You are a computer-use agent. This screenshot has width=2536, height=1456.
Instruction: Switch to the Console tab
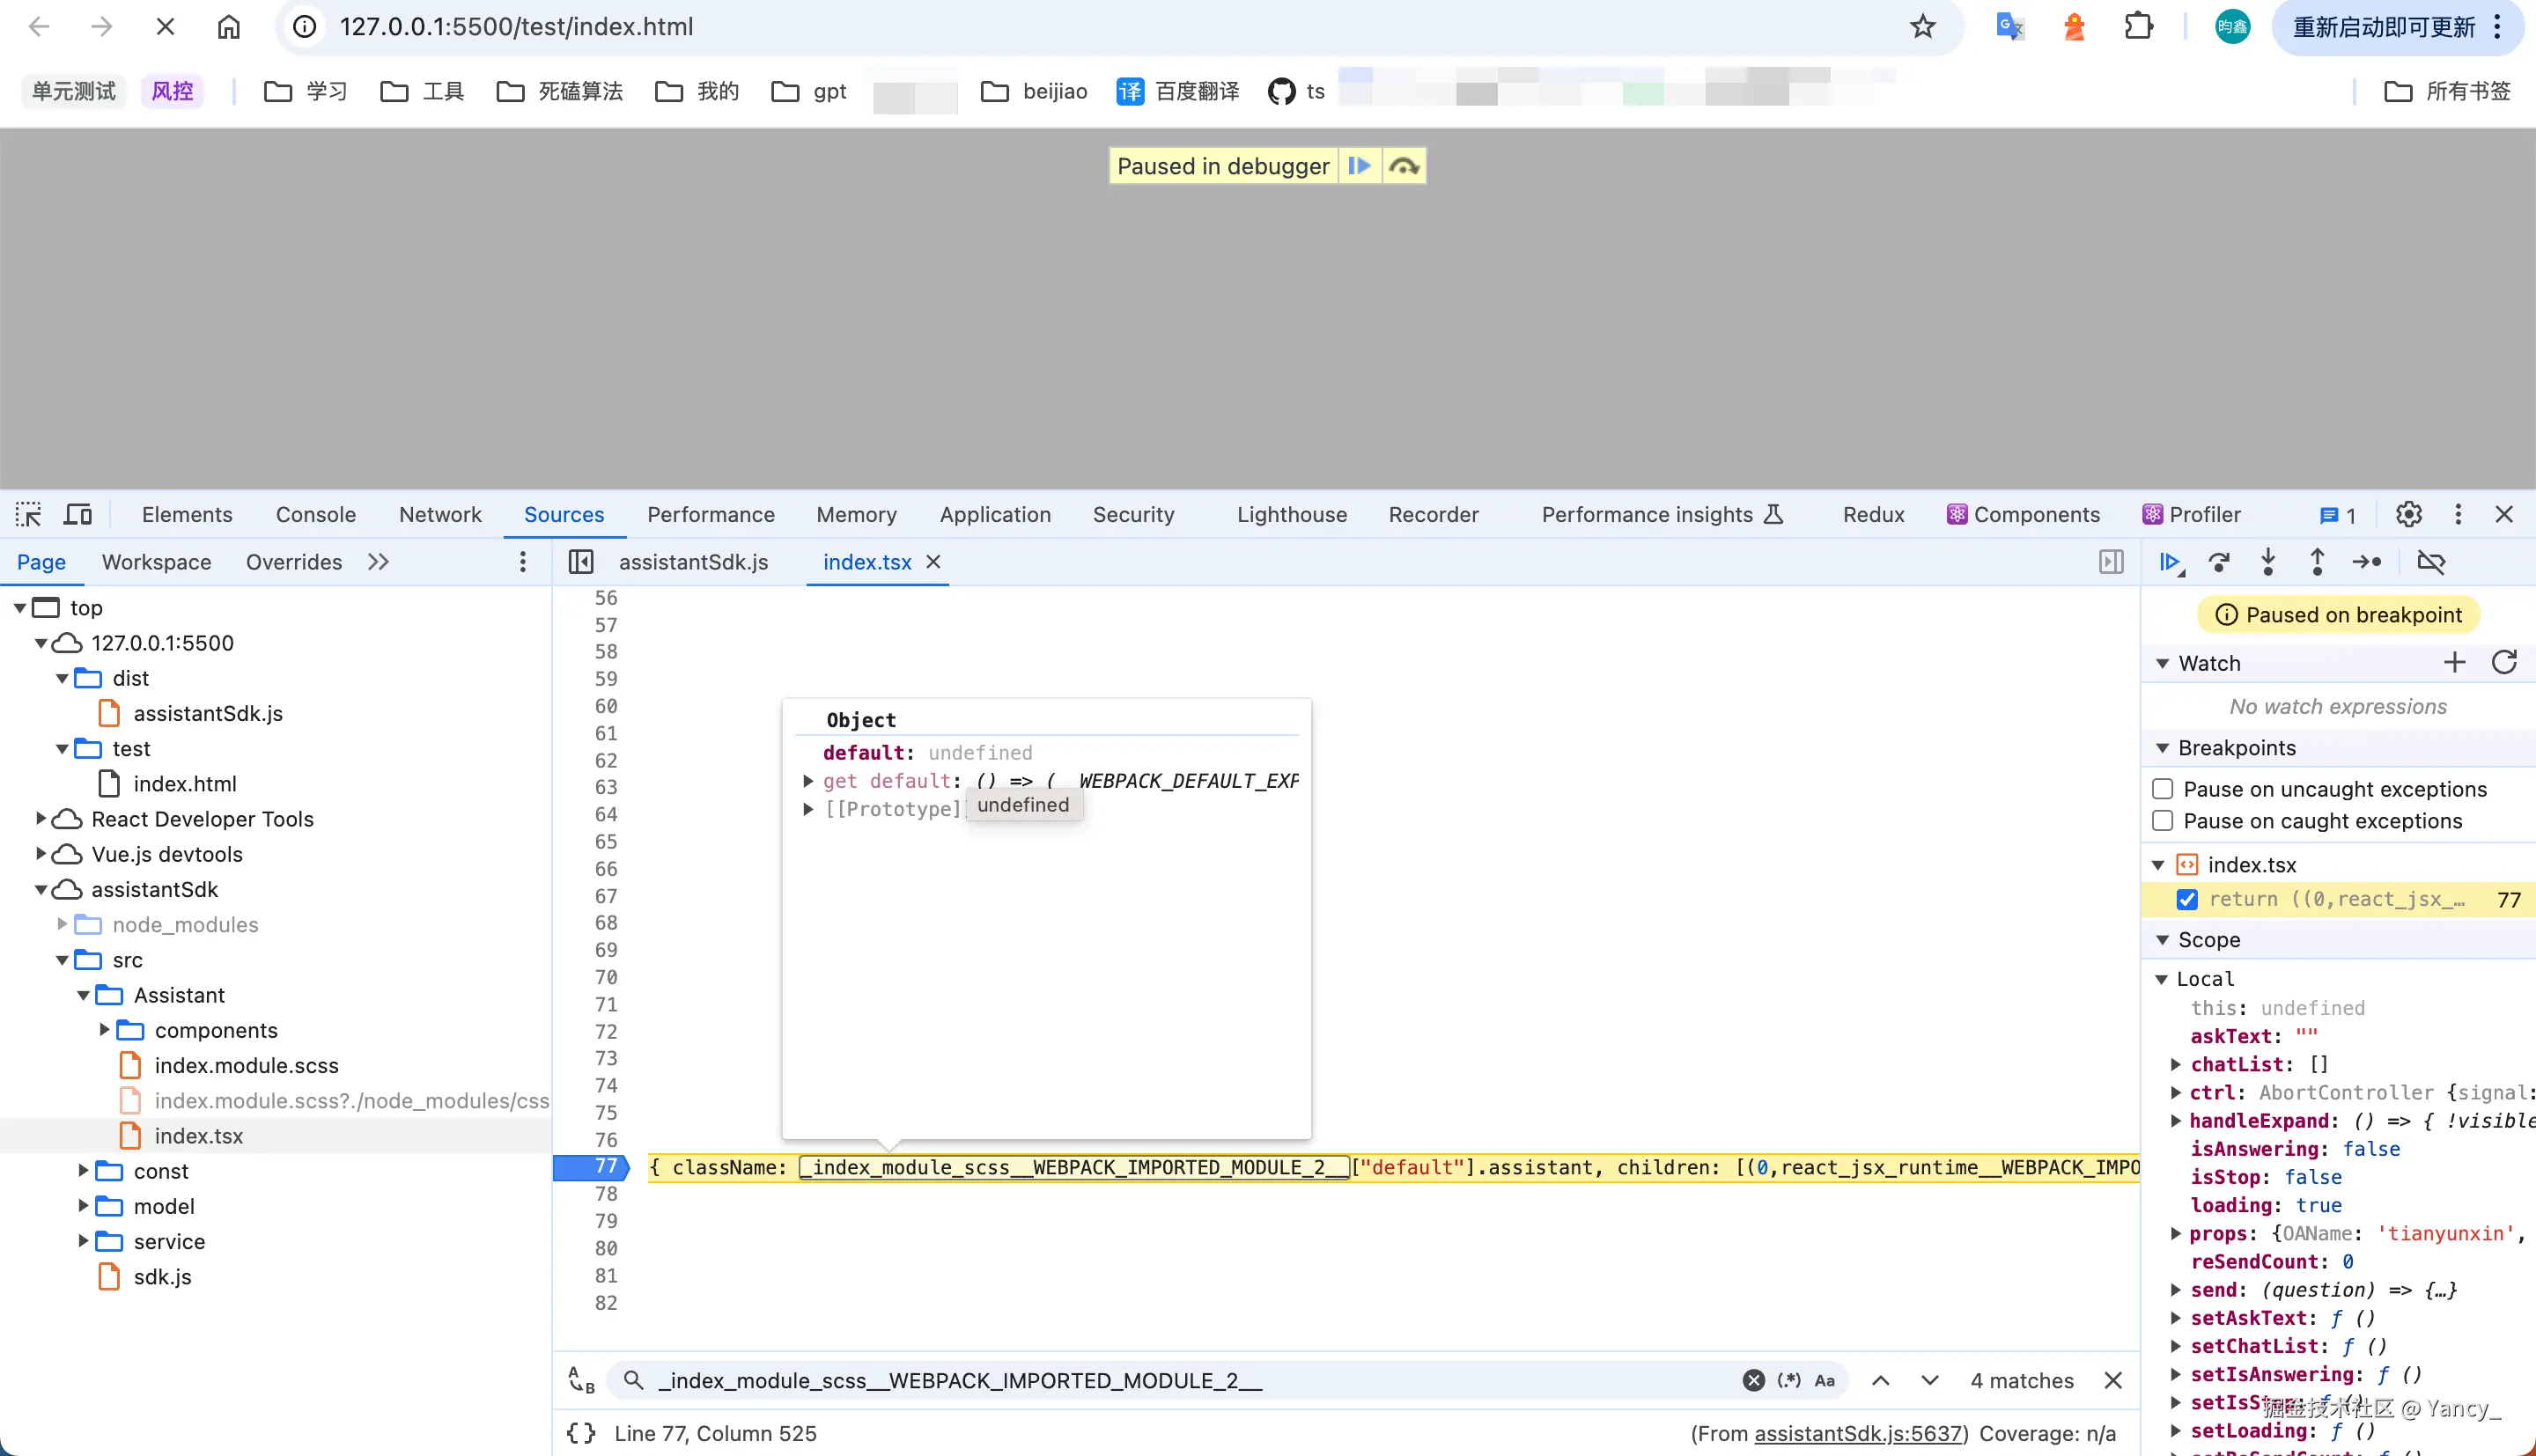coord(316,514)
